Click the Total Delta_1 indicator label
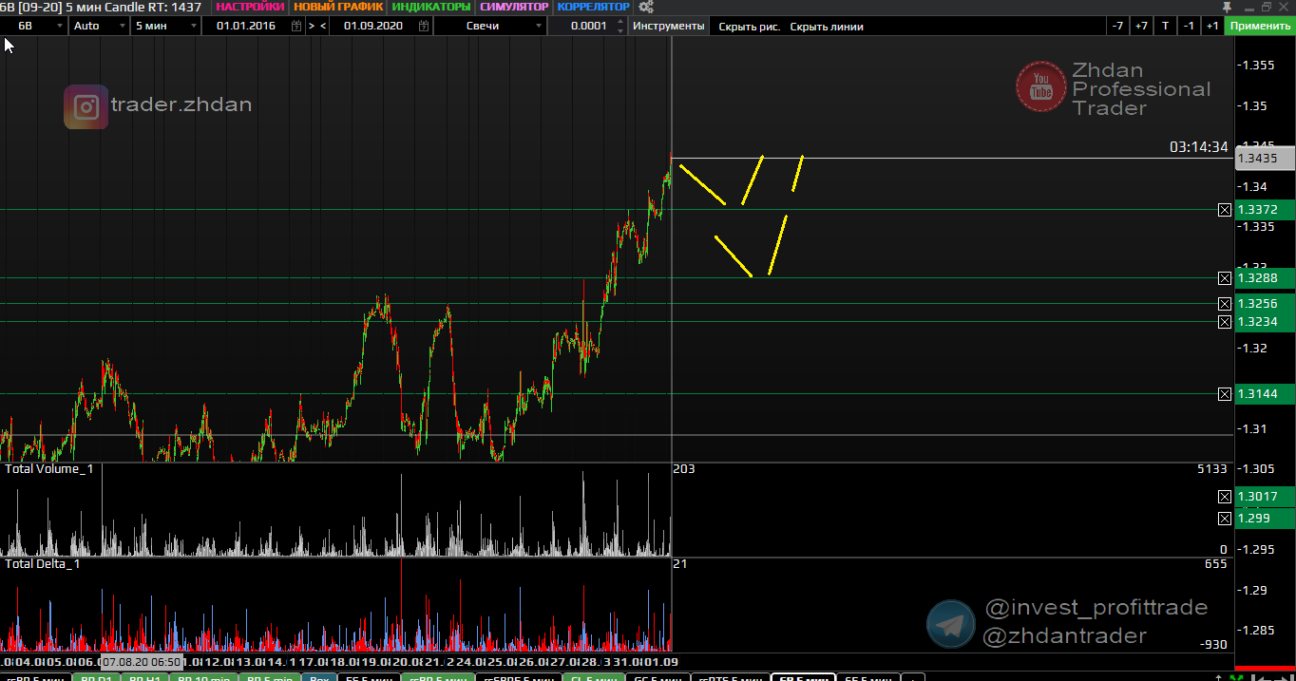This screenshot has width=1296, height=681. click(x=43, y=564)
